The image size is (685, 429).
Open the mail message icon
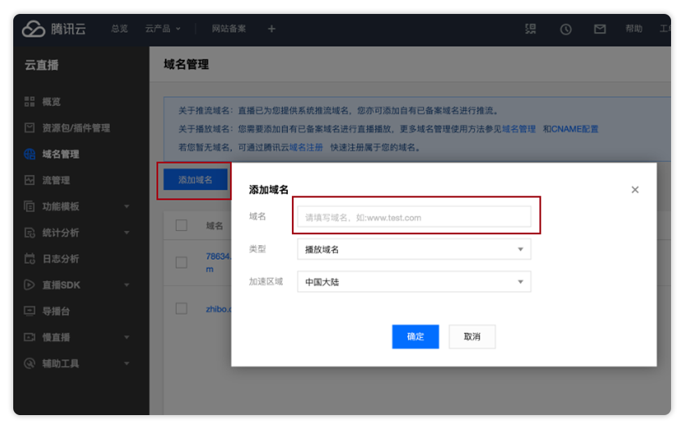pyautogui.click(x=599, y=29)
